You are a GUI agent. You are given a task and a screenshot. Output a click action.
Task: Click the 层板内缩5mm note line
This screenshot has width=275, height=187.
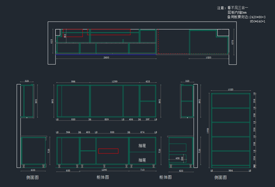237,13
